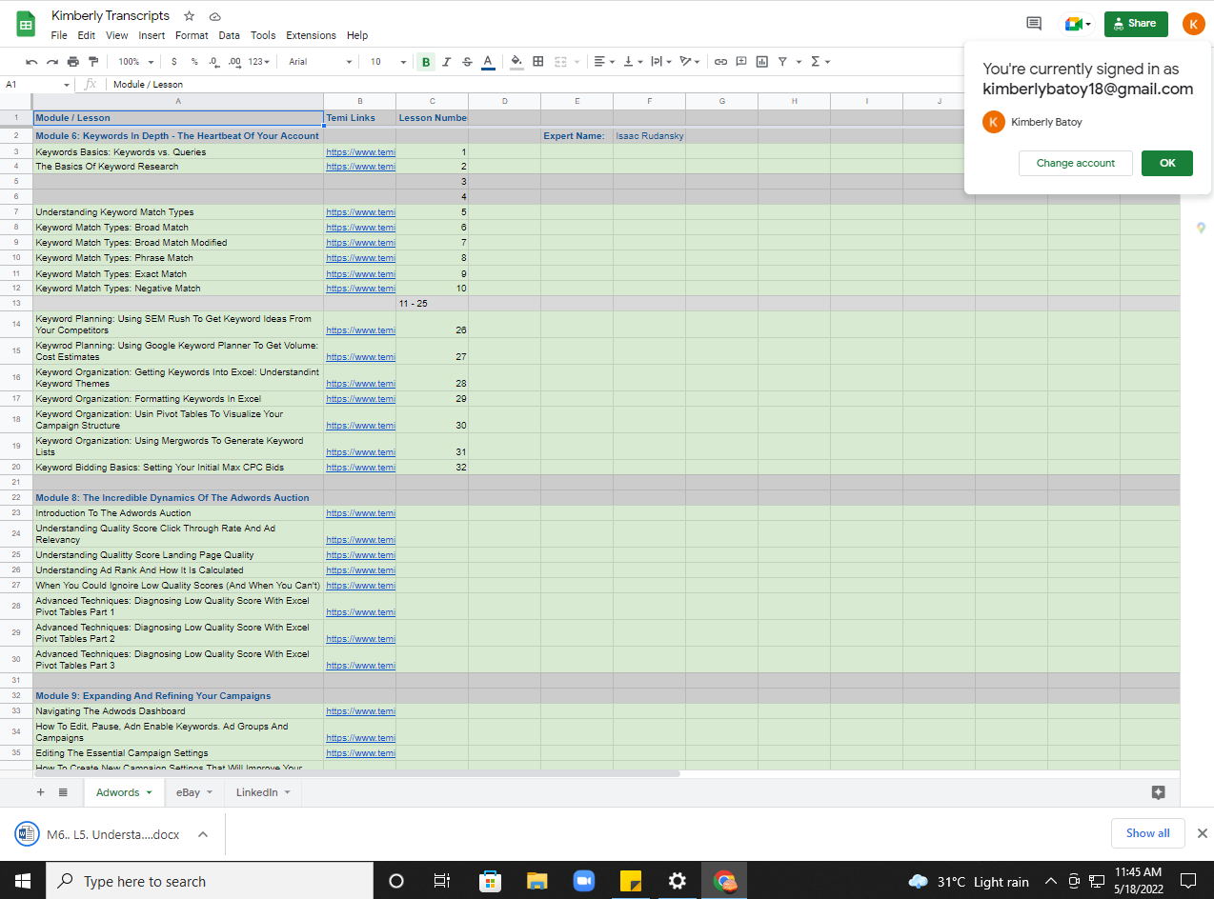Open the Arial font dropdown

(320, 62)
